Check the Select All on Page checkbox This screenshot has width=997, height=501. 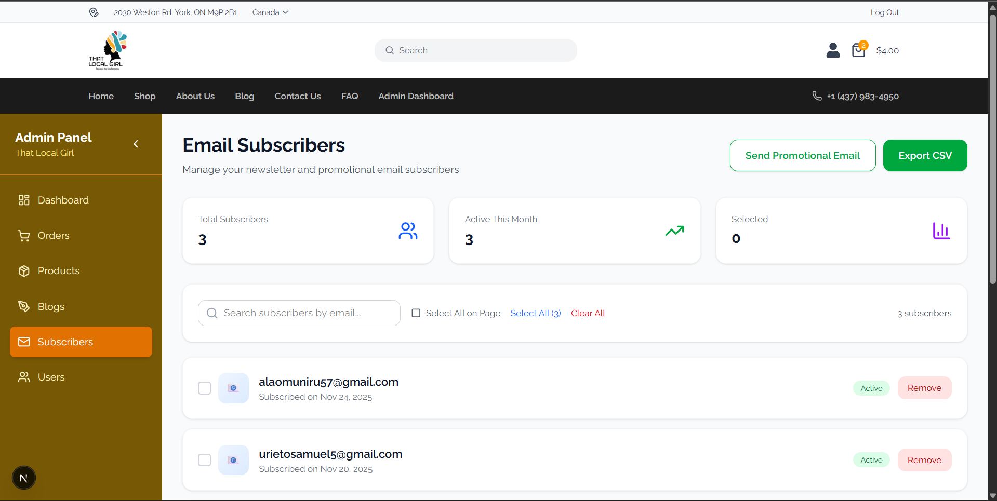[x=416, y=313]
